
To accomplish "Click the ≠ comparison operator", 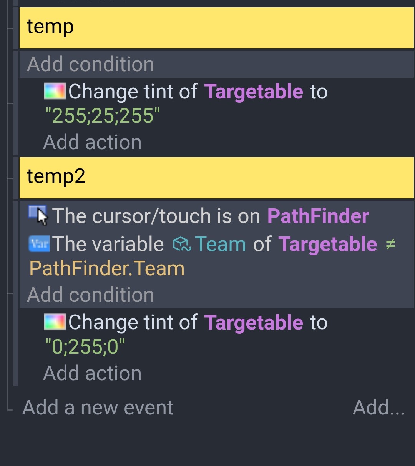I will pos(390,244).
